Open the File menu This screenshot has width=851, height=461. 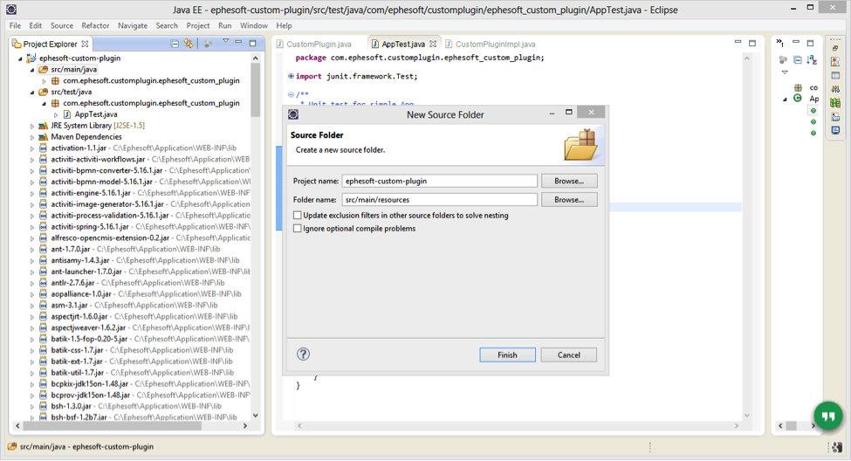pos(15,25)
